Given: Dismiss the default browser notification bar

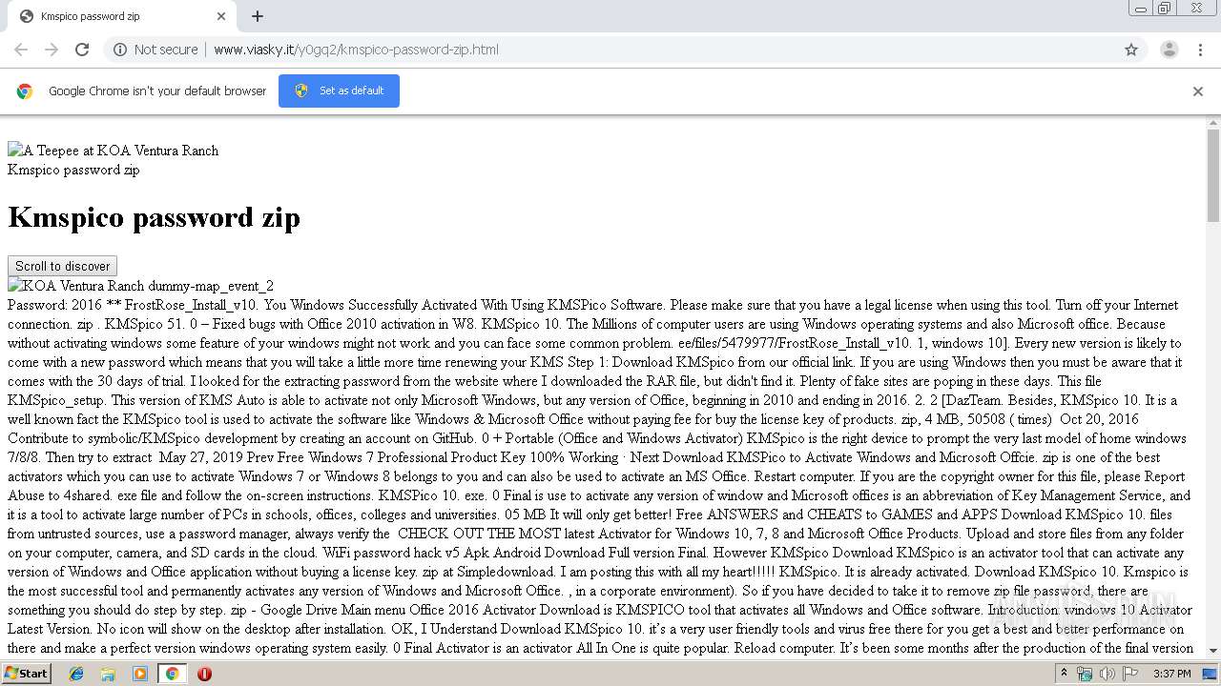Looking at the screenshot, I should pos(1198,91).
